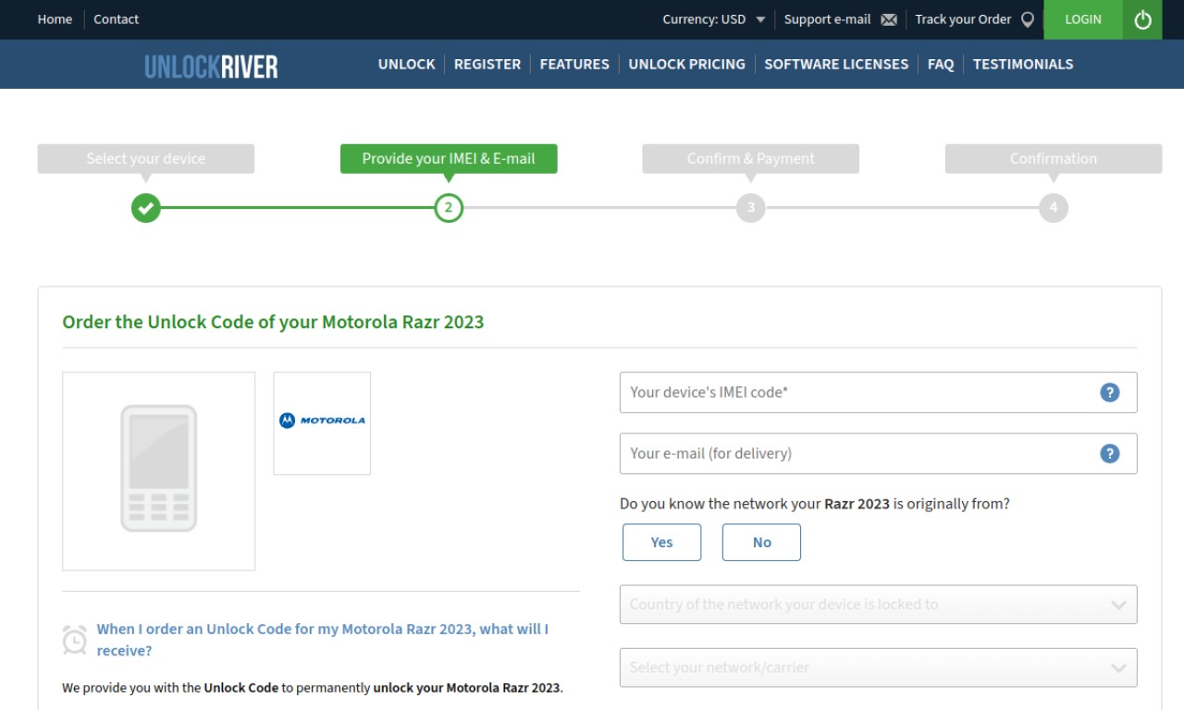
Task: Click the step 4 circle indicator
Action: click(x=1053, y=208)
